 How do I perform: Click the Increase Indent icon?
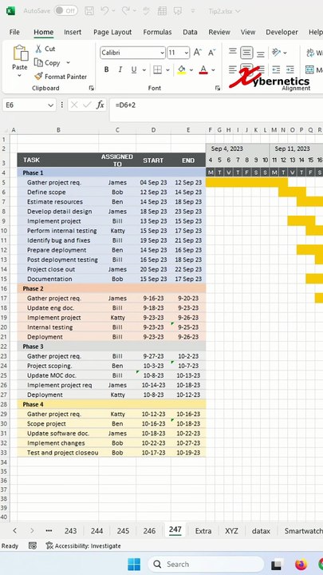tap(290, 69)
